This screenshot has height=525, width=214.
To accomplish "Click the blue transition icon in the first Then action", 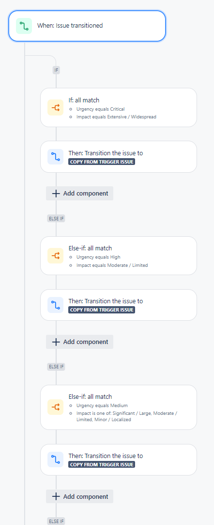I will pos(55,157).
